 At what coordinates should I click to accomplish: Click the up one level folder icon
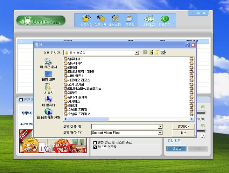(x=151, y=52)
